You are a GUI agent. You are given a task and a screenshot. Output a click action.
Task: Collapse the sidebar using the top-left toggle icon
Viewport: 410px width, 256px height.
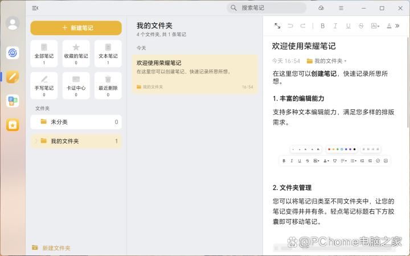pos(35,8)
